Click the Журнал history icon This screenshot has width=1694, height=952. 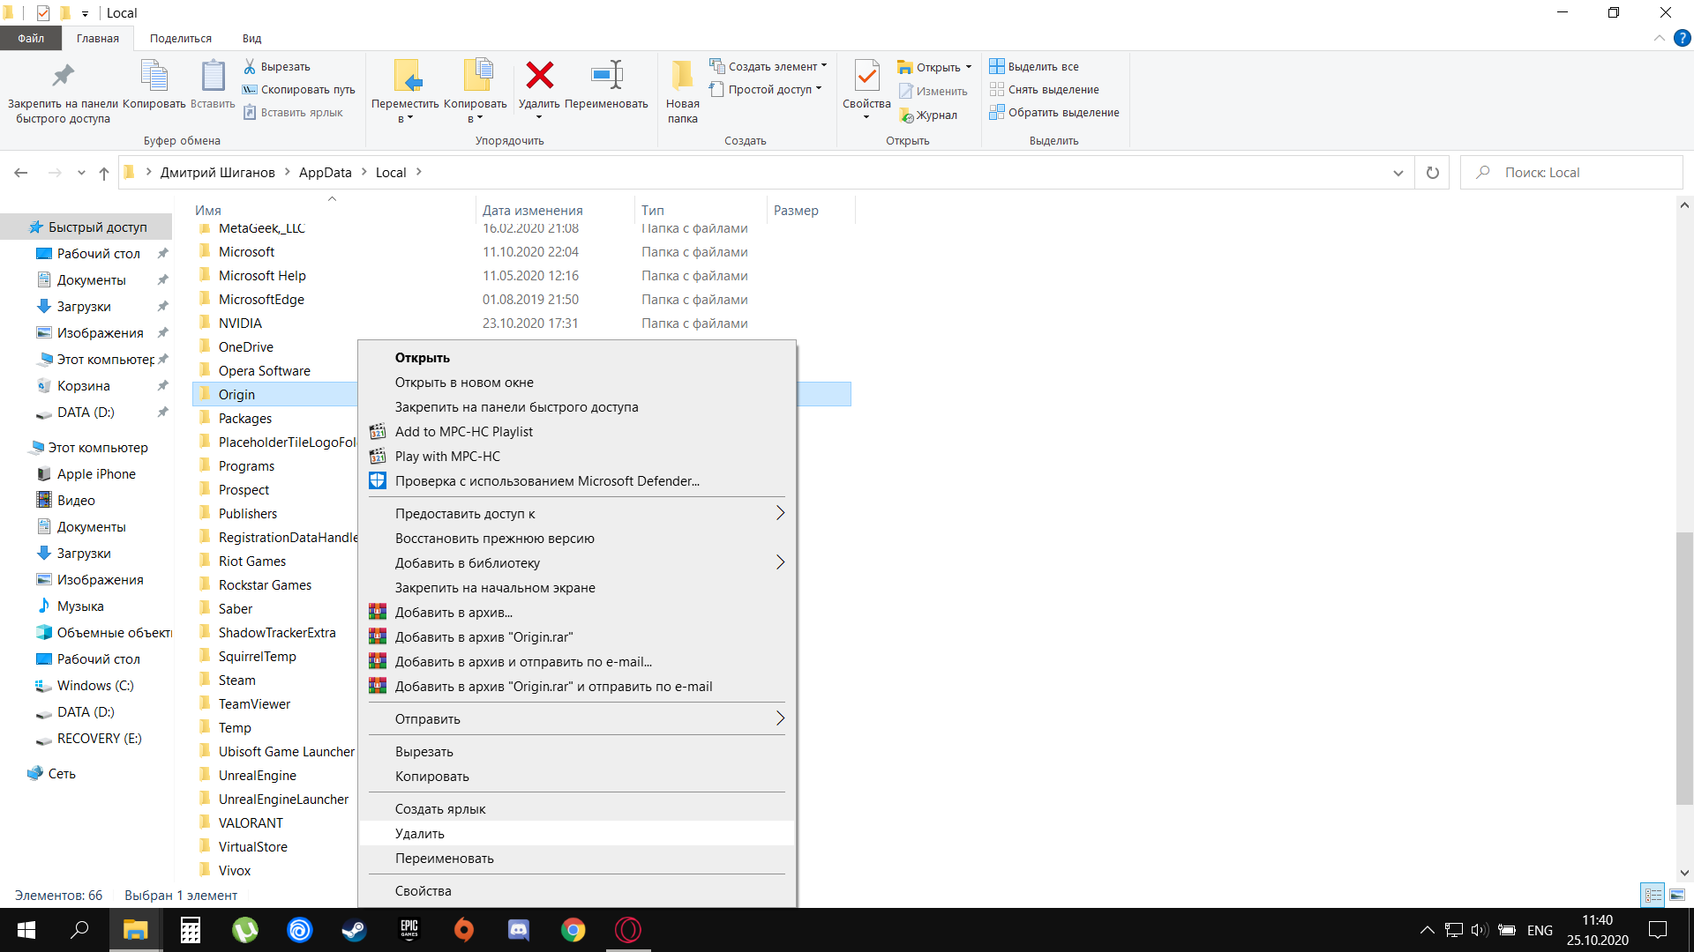pyautogui.click(x=906, y=115)
